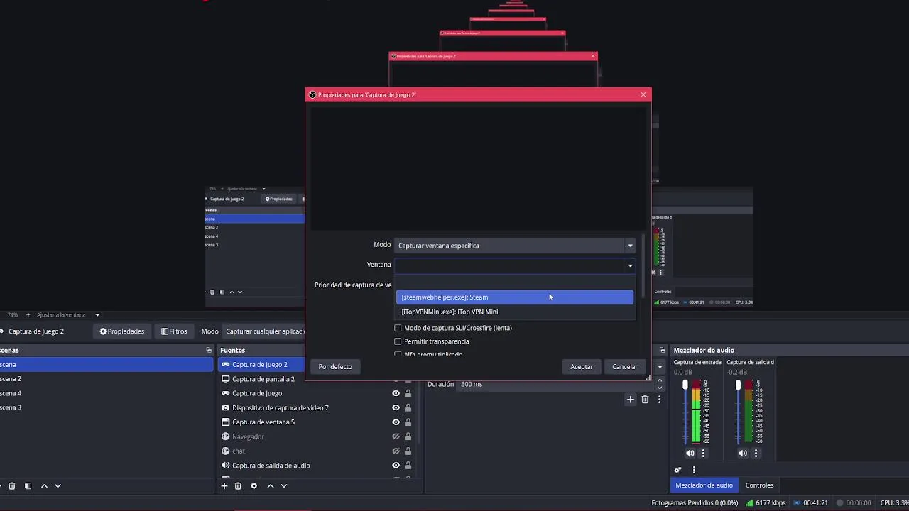The height and width of the screenshot is (511, 909).
Task: Delete selected scene with trash icon
Action: [12, 486]
